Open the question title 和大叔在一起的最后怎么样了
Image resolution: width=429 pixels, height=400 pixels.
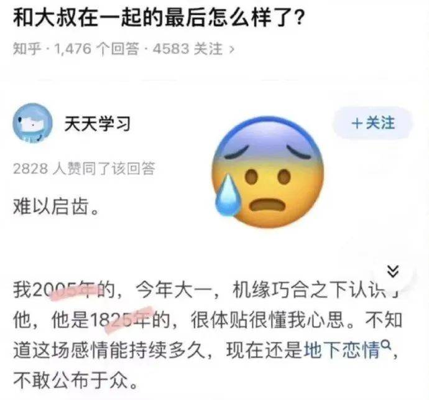pyautogui.click(x=159, y=18)
